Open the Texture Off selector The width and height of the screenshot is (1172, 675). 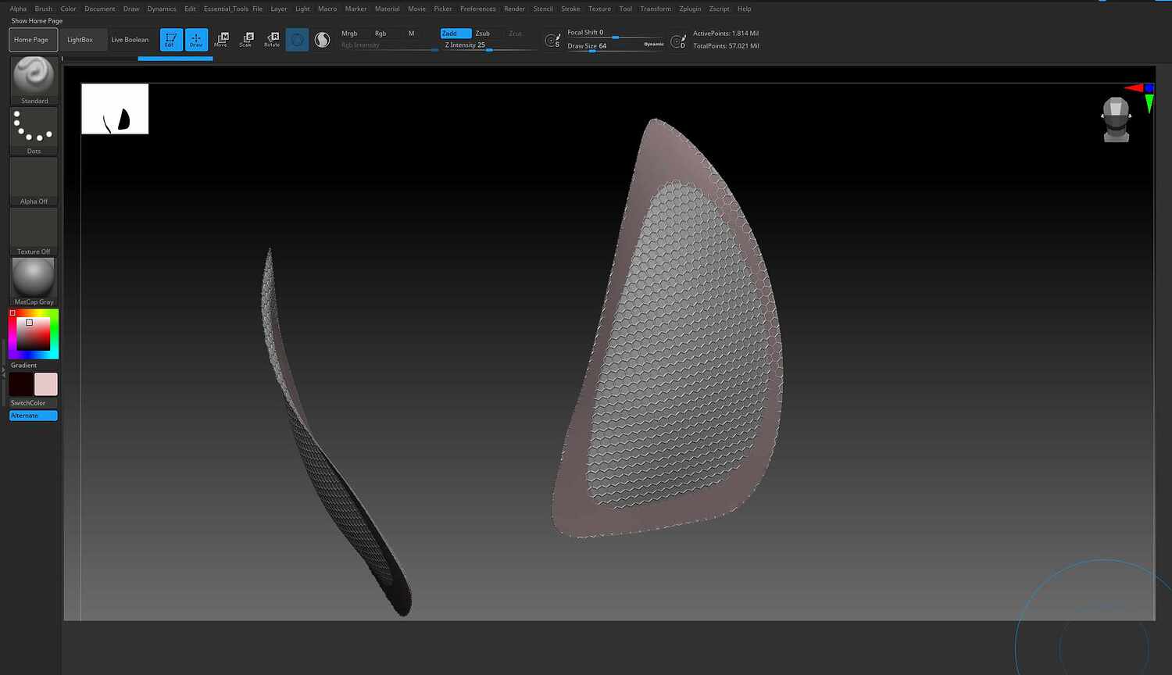point(33,229)
